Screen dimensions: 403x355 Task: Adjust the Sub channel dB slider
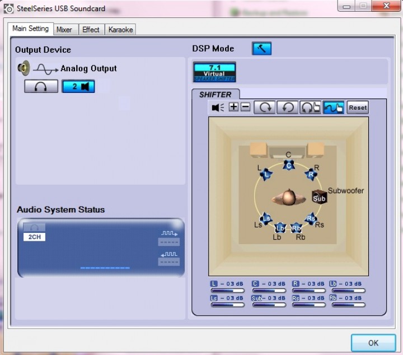tap(269, 305)
